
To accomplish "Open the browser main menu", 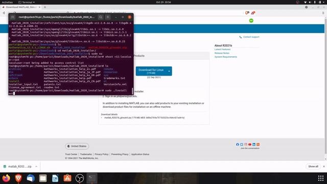I will pyautogui.click(x=323, y=13).
